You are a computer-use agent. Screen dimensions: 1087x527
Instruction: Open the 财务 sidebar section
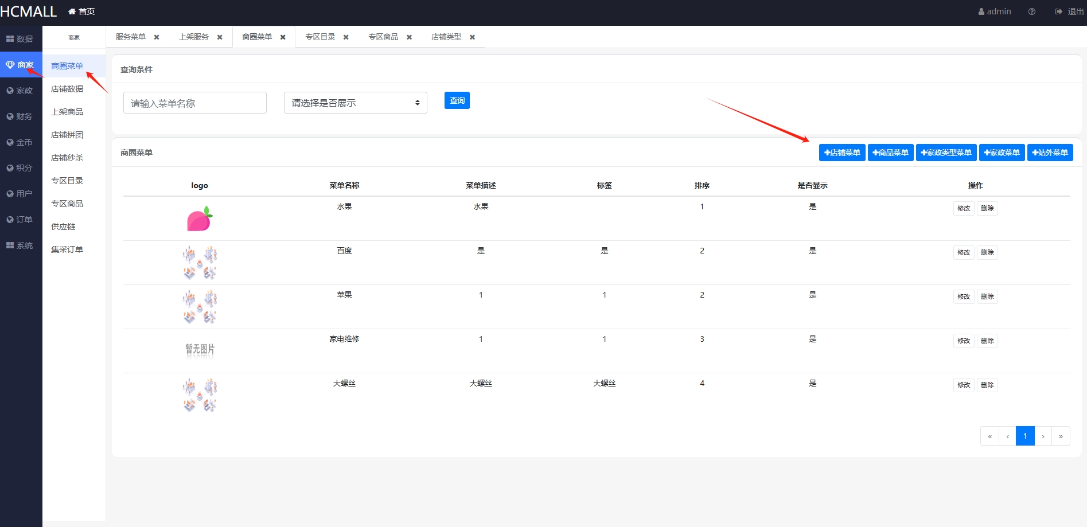coord(21,116)
